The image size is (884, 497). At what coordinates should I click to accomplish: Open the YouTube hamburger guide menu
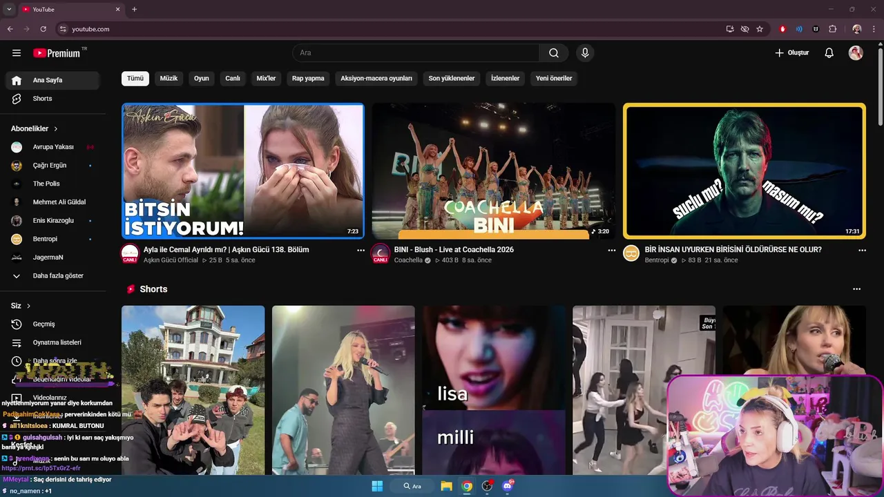click(x=17, y=53)
